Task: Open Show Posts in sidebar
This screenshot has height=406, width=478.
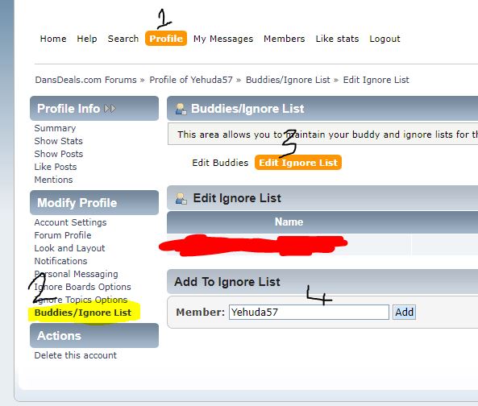Action: coord(59,154)
